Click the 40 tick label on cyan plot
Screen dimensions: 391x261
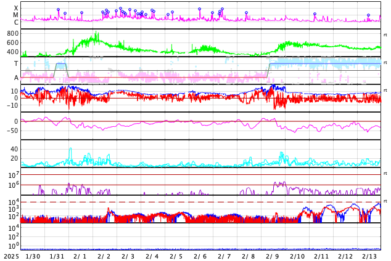point(14,149)
